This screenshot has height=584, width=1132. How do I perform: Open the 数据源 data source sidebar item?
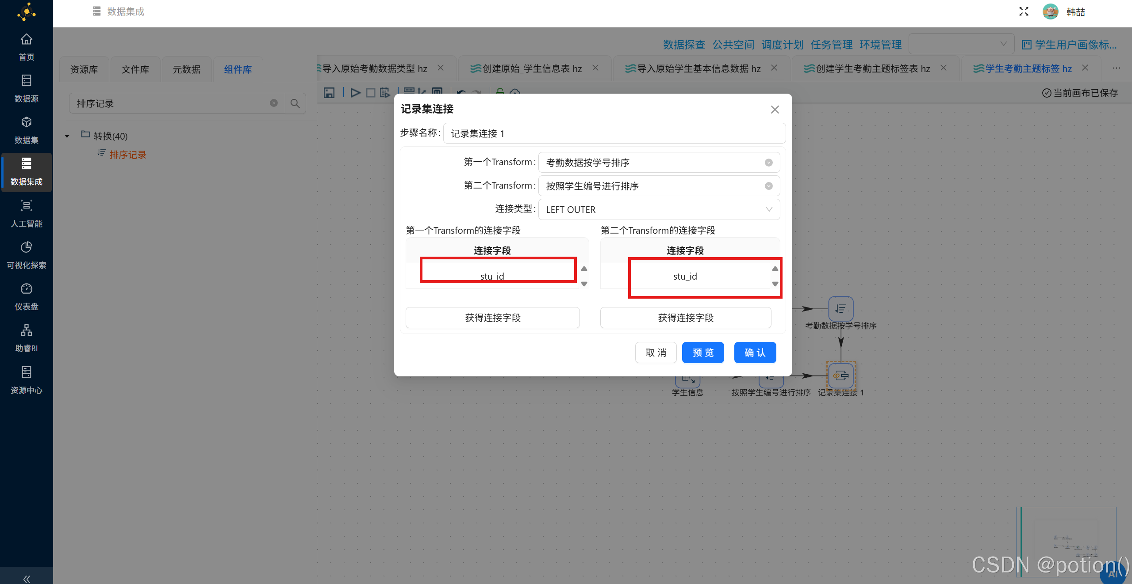pyautogui.click(x=27, y=89)
